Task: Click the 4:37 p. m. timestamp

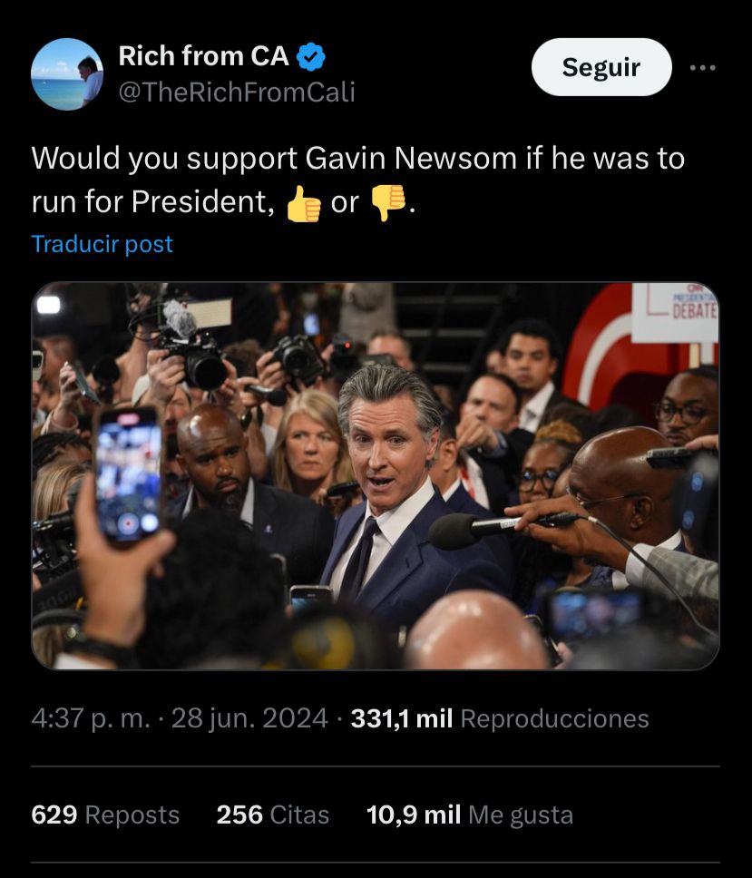Action: click(91, 718)
